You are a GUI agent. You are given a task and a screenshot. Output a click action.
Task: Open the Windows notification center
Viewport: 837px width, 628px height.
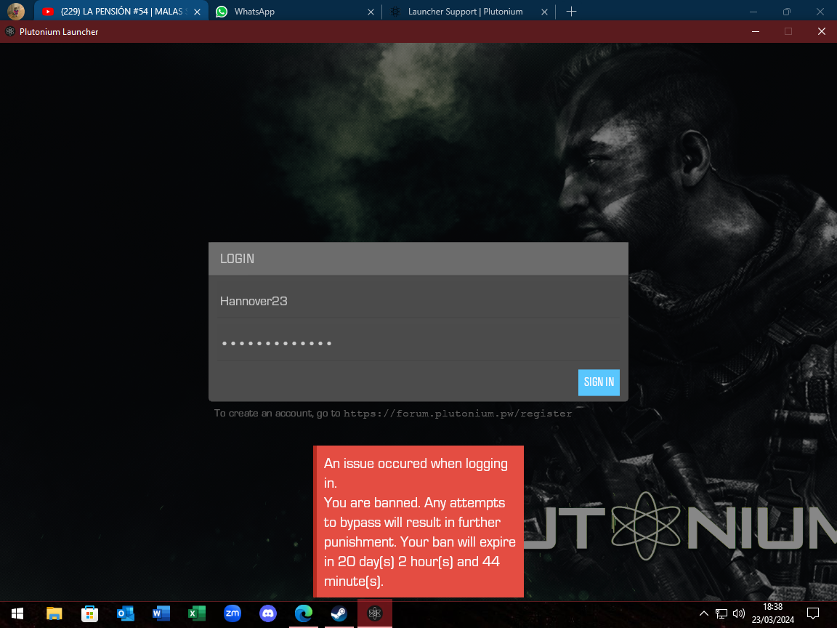click(x=813, y=613)
